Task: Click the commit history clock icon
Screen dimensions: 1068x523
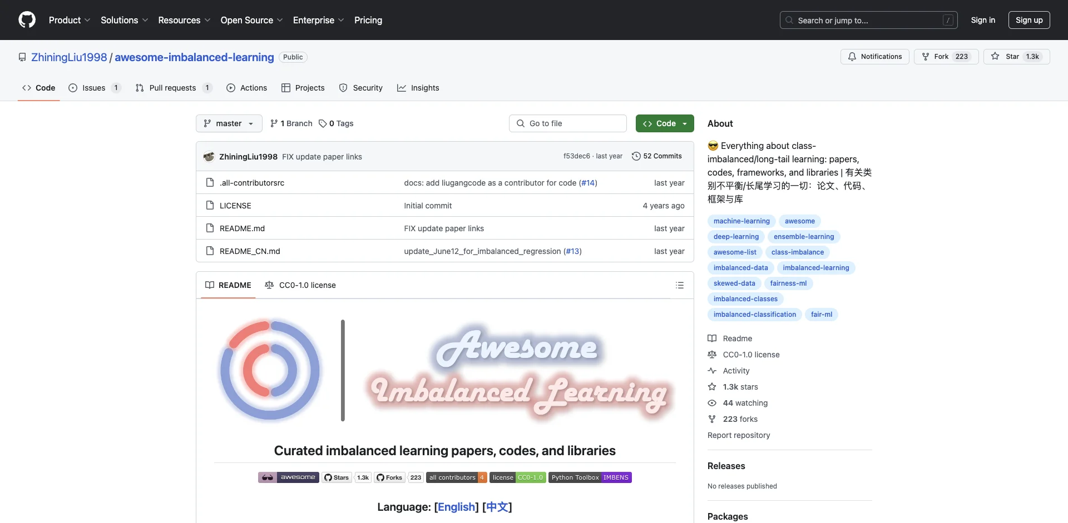Action: point(636,156)
